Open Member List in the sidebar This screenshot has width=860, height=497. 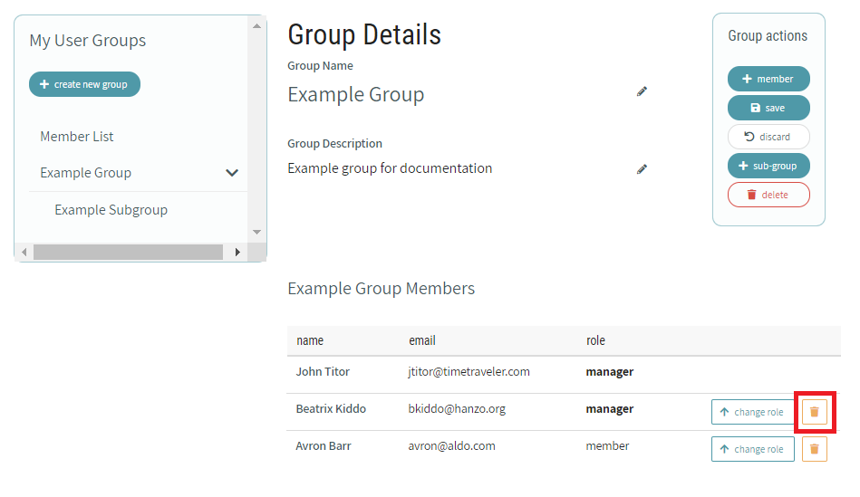(77, 137)
